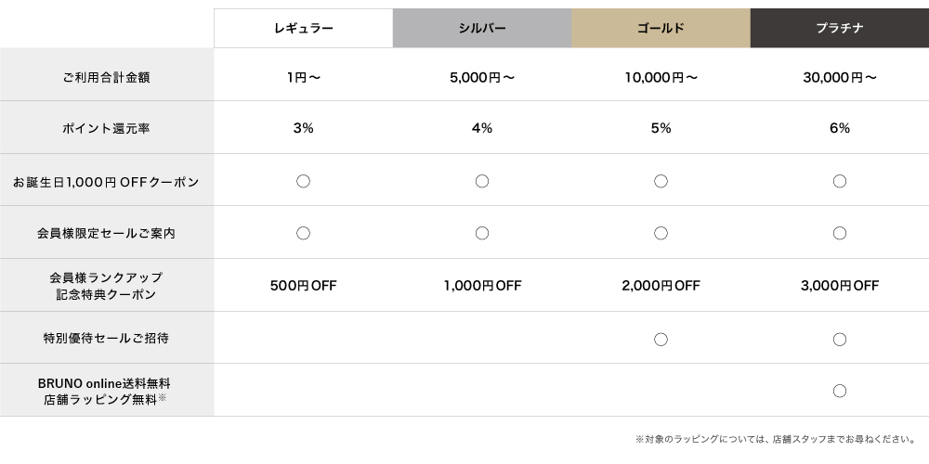The width and height of the screenshot is (929, 464).
Task: Select the レギュラー rank header tab
Action: point(303,28)
